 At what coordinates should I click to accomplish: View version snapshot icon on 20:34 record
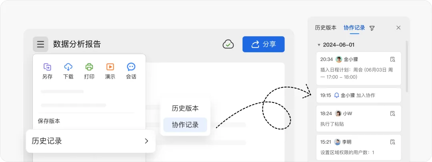coord(393,59)
